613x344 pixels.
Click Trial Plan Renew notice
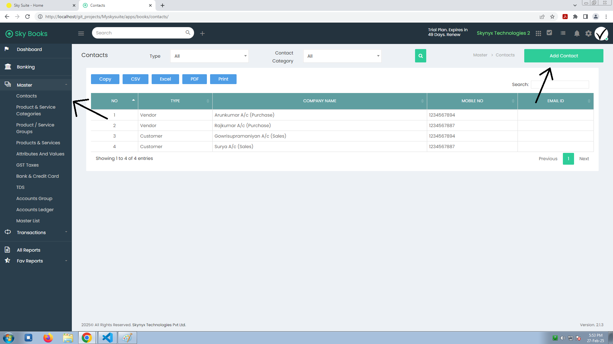coord(448,32)
